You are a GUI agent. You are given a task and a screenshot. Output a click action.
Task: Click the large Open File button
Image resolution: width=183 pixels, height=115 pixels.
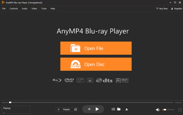[x=96, y=48]
